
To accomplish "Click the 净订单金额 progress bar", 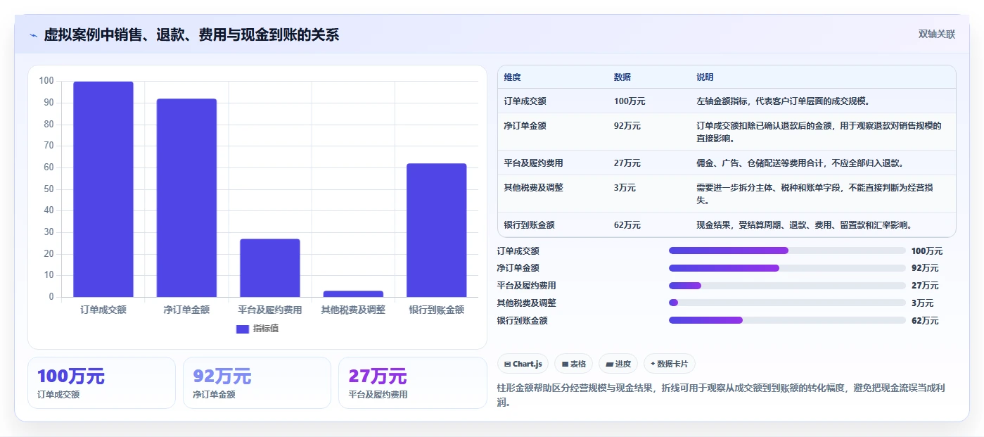I will [787, 268].
